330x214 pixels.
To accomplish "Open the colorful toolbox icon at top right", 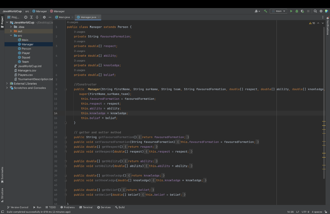I will pos(327,11).
